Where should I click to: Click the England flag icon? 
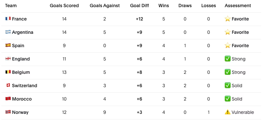[x=8, y=59]
